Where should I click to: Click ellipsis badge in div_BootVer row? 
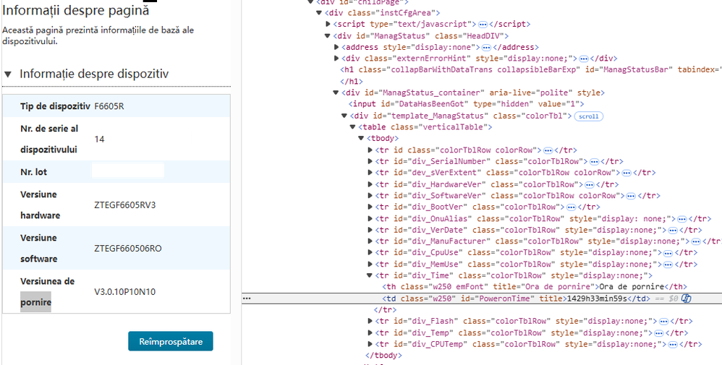pyautogui.click(x=571, y=207)
